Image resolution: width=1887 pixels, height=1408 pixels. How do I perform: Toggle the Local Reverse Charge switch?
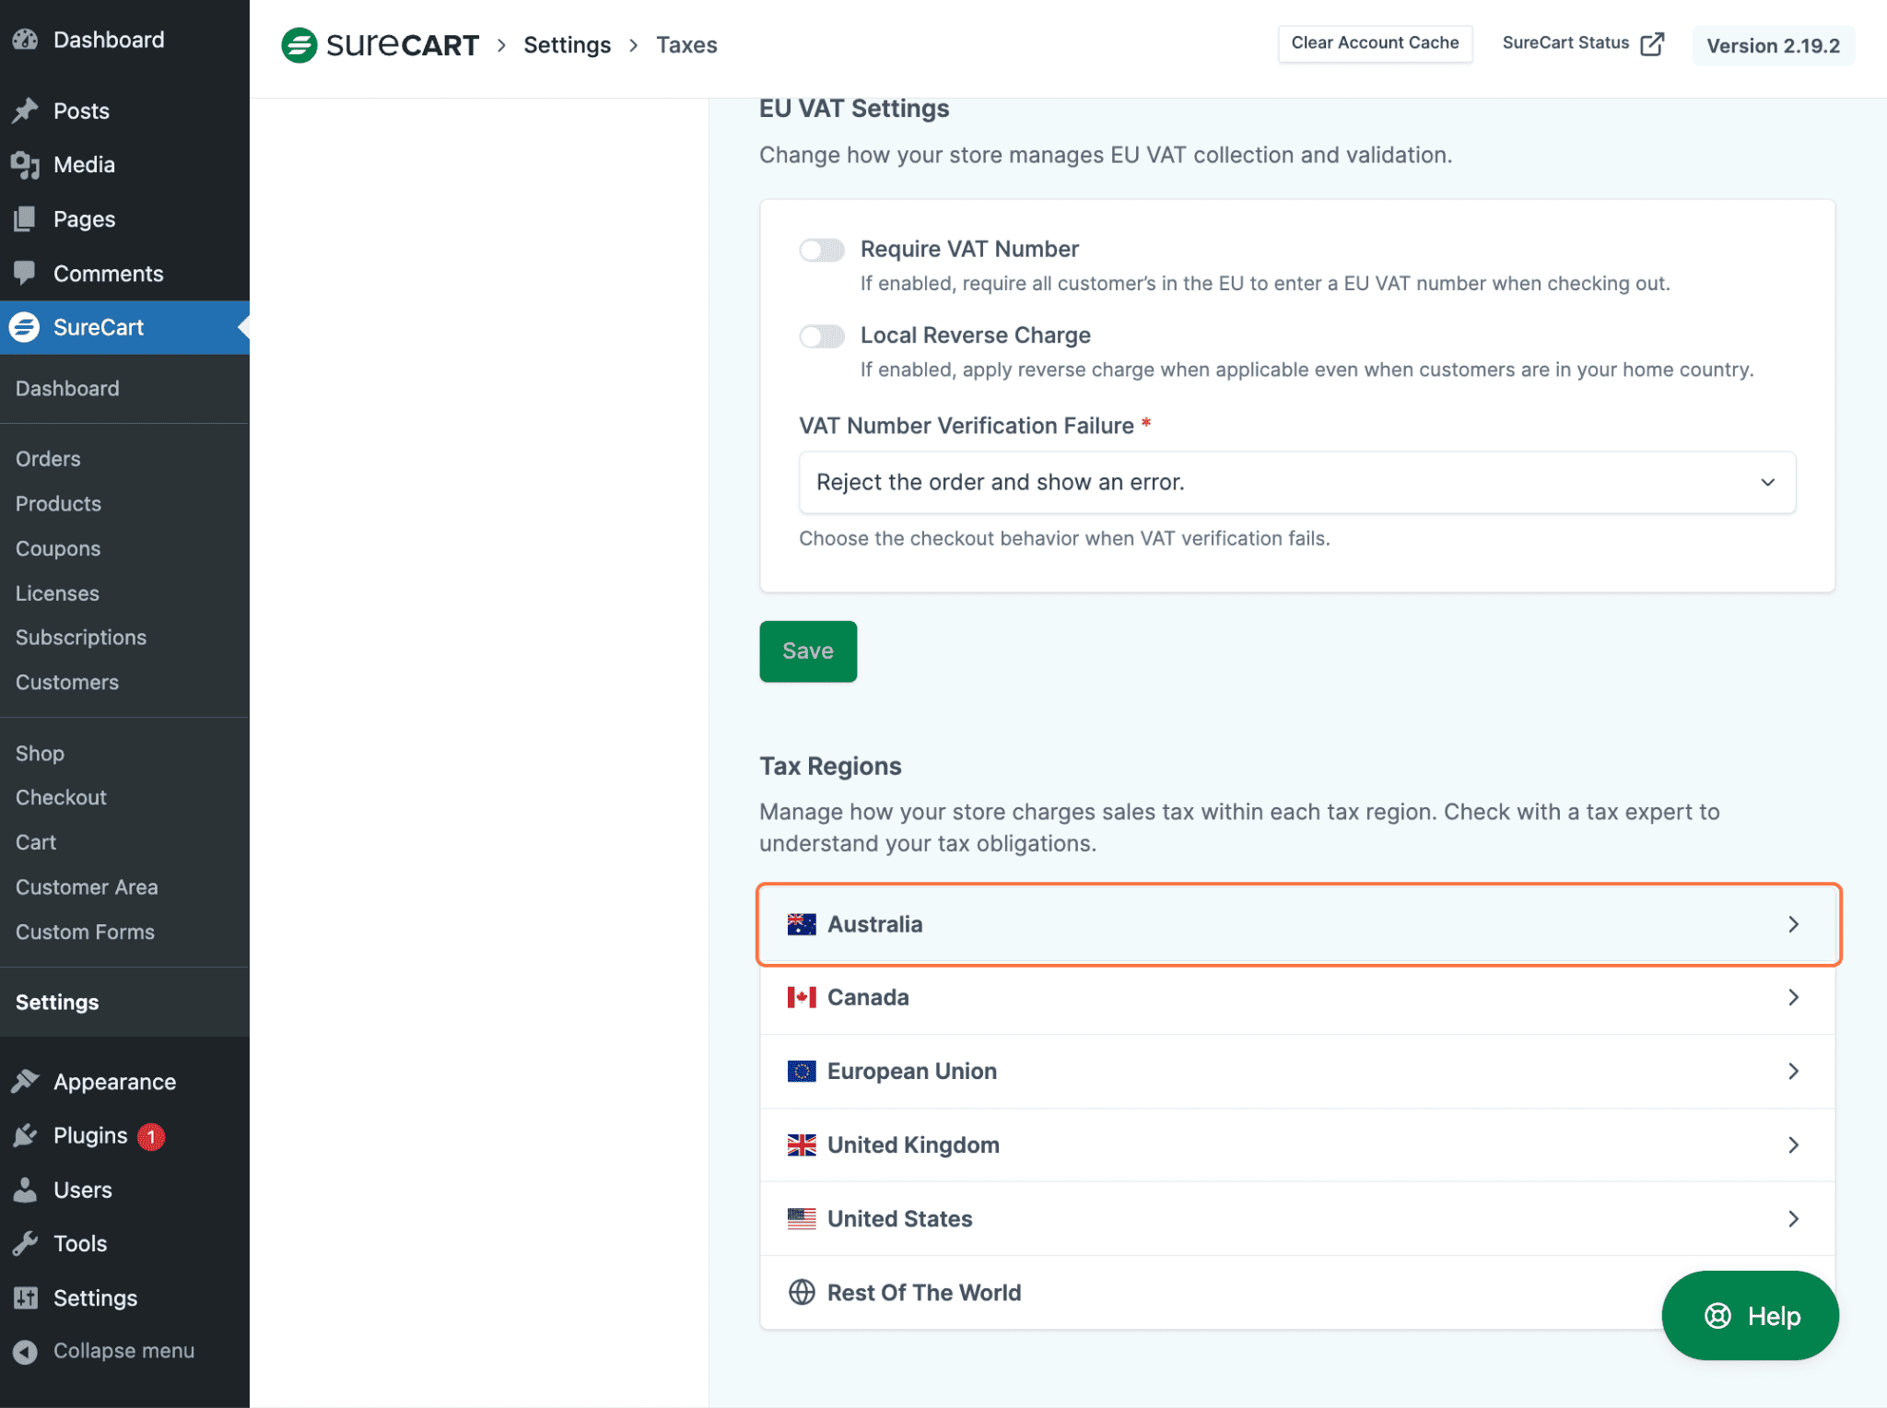pyautogui.click(x=821, y=336)
